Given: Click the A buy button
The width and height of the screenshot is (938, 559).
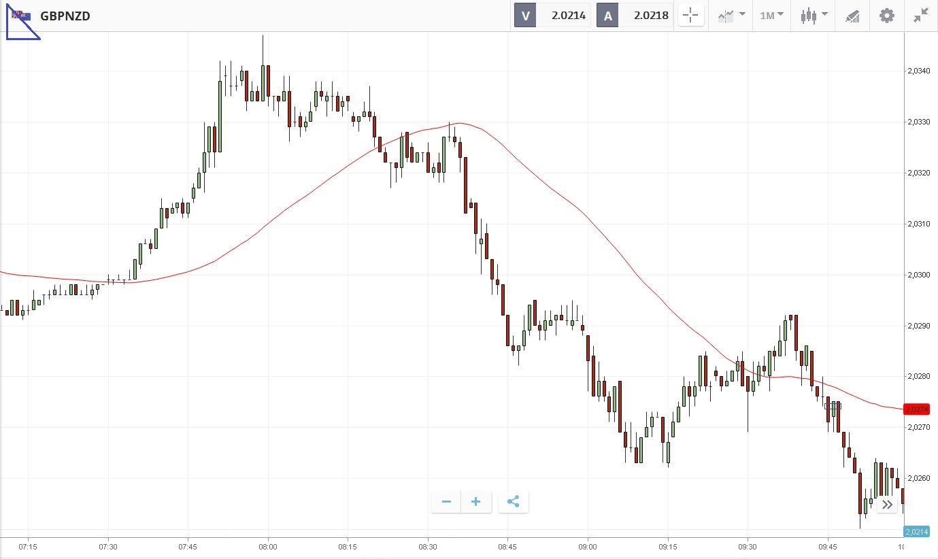Looking at the screenshot, I should [x=607, y=16].
